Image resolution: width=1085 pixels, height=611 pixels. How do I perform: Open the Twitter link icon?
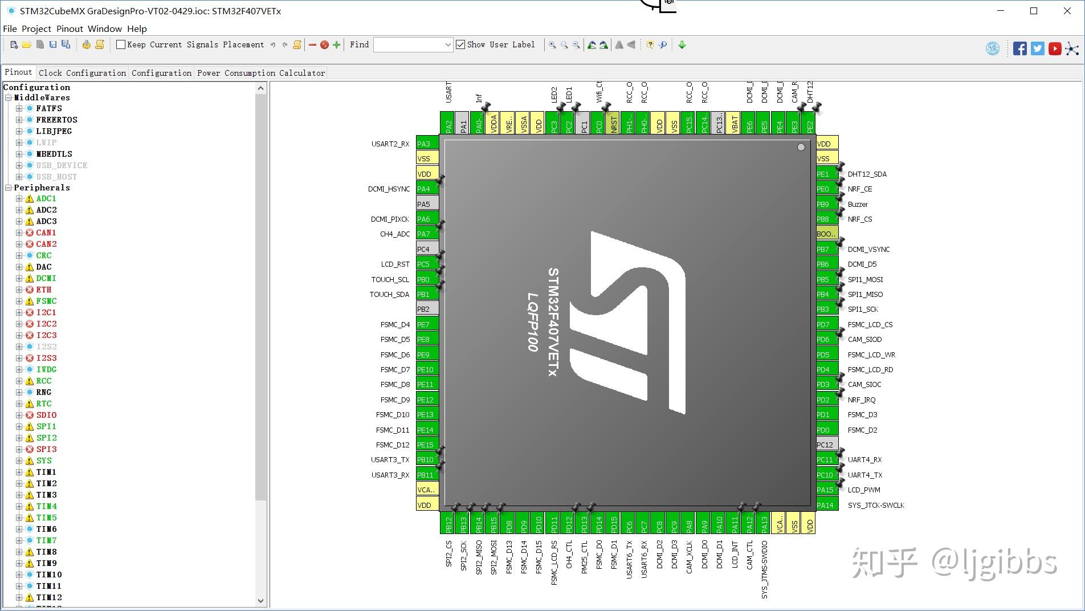[x=1038, y=48]
